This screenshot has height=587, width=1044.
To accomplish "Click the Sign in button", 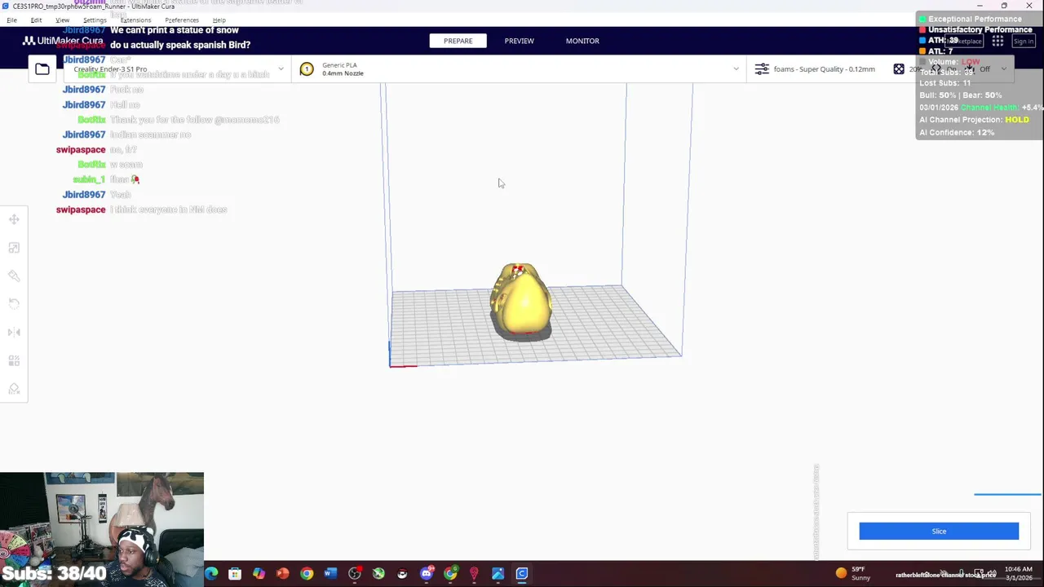I will 1023,41.
